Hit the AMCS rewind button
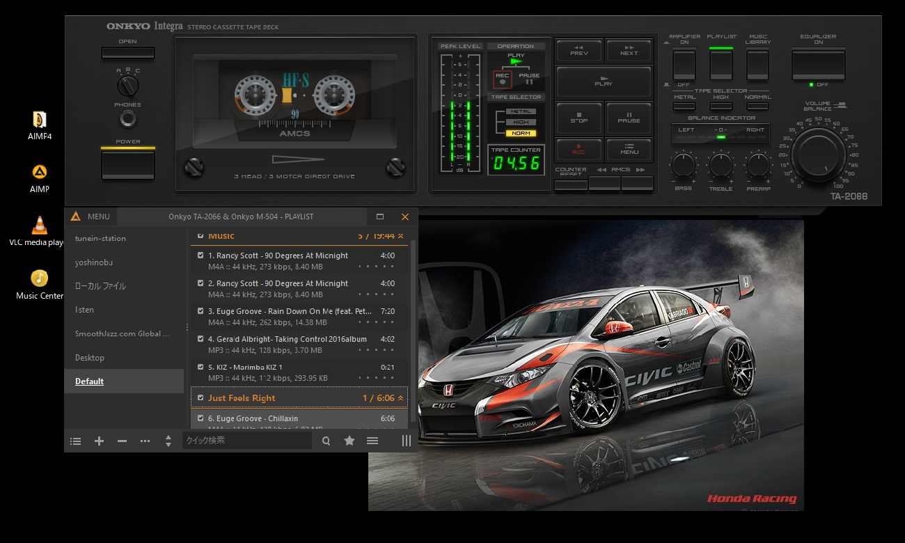Image resolution: width=905 pixels, height=543 pixels. pos(604,184)
